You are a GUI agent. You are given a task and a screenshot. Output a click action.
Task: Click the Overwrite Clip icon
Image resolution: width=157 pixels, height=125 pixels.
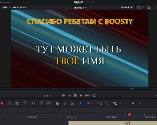pyautogui.click(x=41, y=103)
